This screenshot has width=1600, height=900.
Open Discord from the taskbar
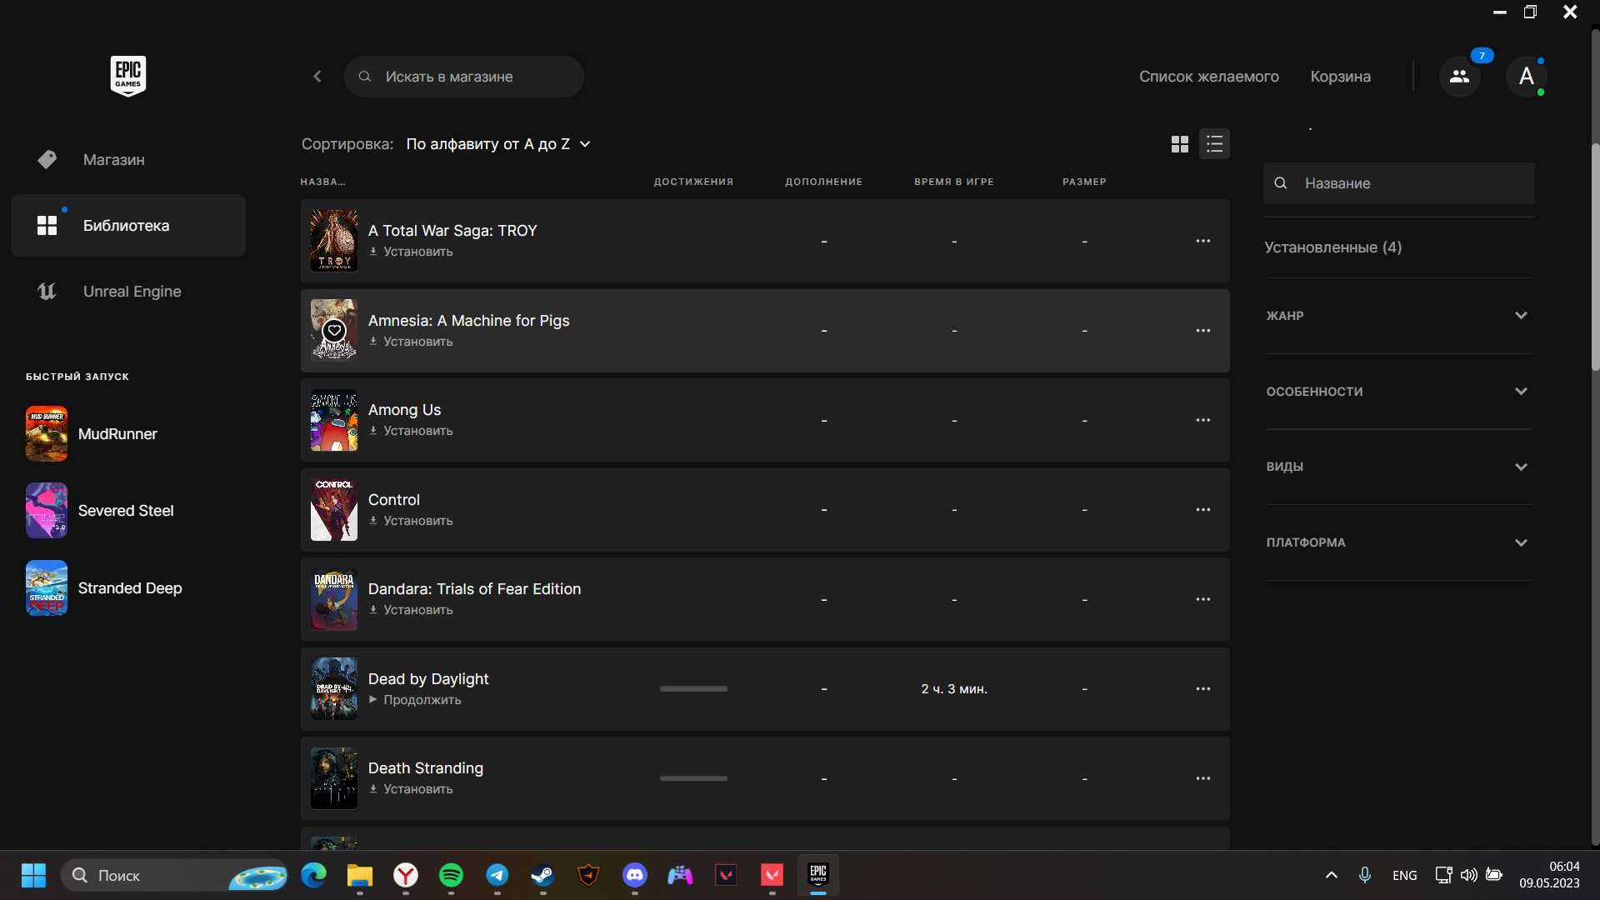coord(635,875)
